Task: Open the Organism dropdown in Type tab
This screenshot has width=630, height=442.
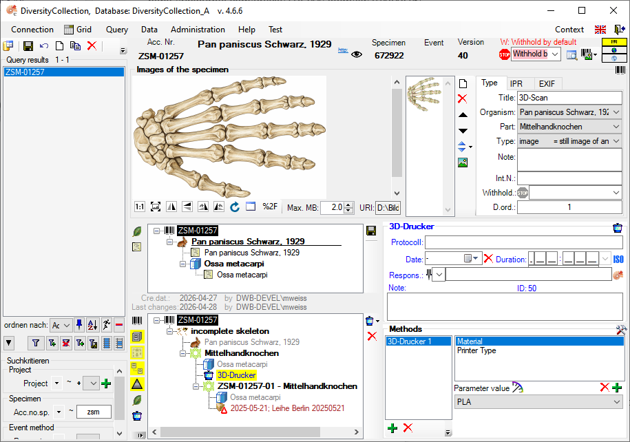Action: (616, 112)
